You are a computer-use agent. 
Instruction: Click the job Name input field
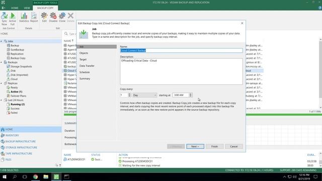coord(181,50)
